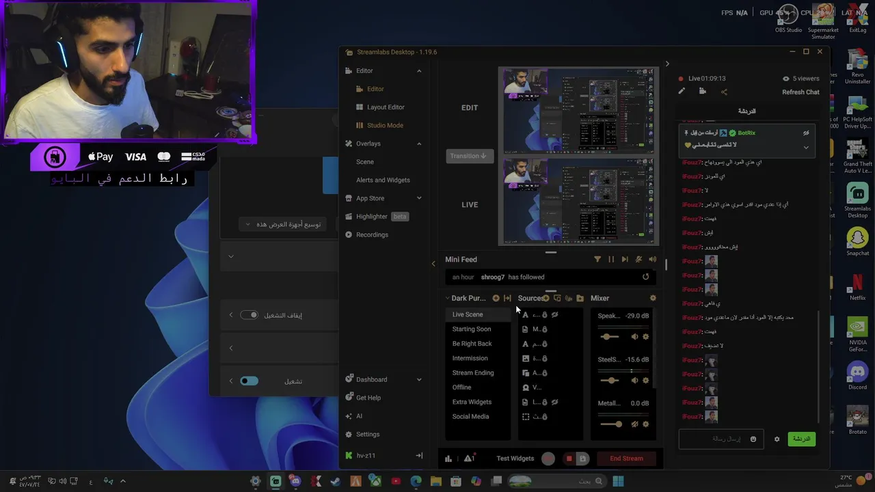The image size is (875, 492).
Task: Open Settings in sidebar
Action: pyautogui.click(x=362, y=435)
